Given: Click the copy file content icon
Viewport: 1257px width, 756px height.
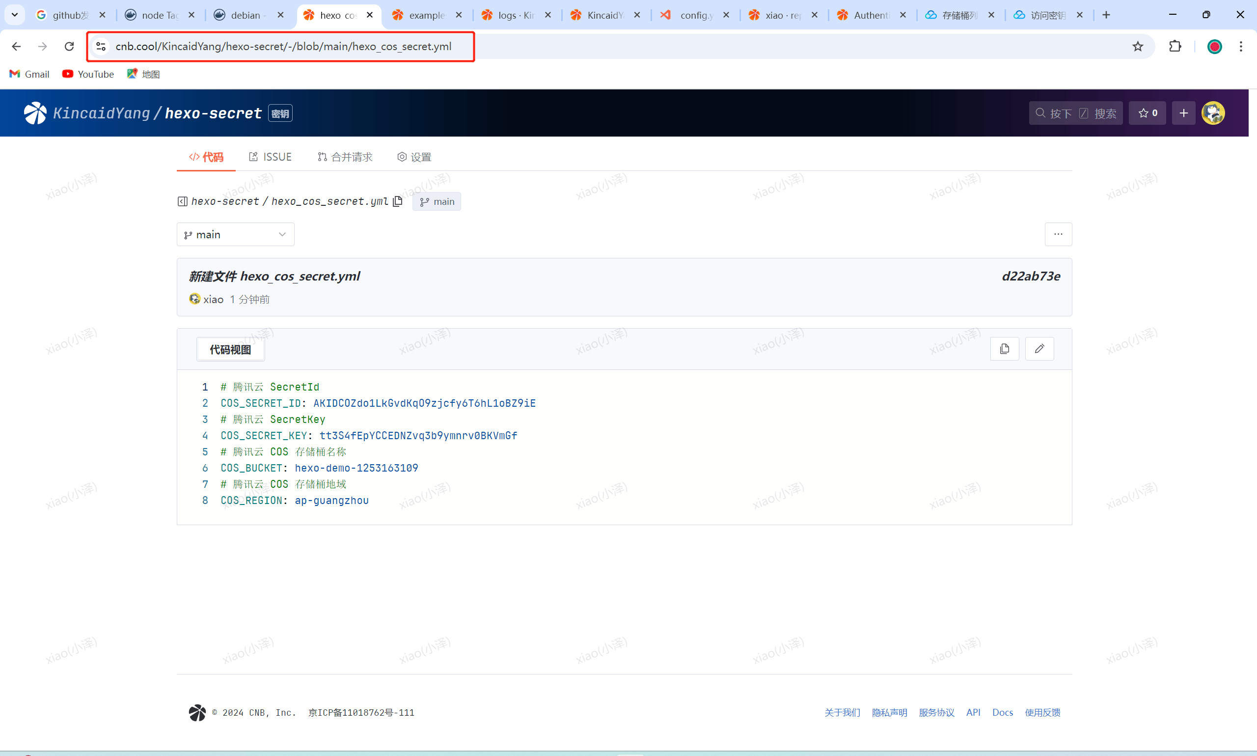Looking at the screenshot, I should tap(1005, 349).
